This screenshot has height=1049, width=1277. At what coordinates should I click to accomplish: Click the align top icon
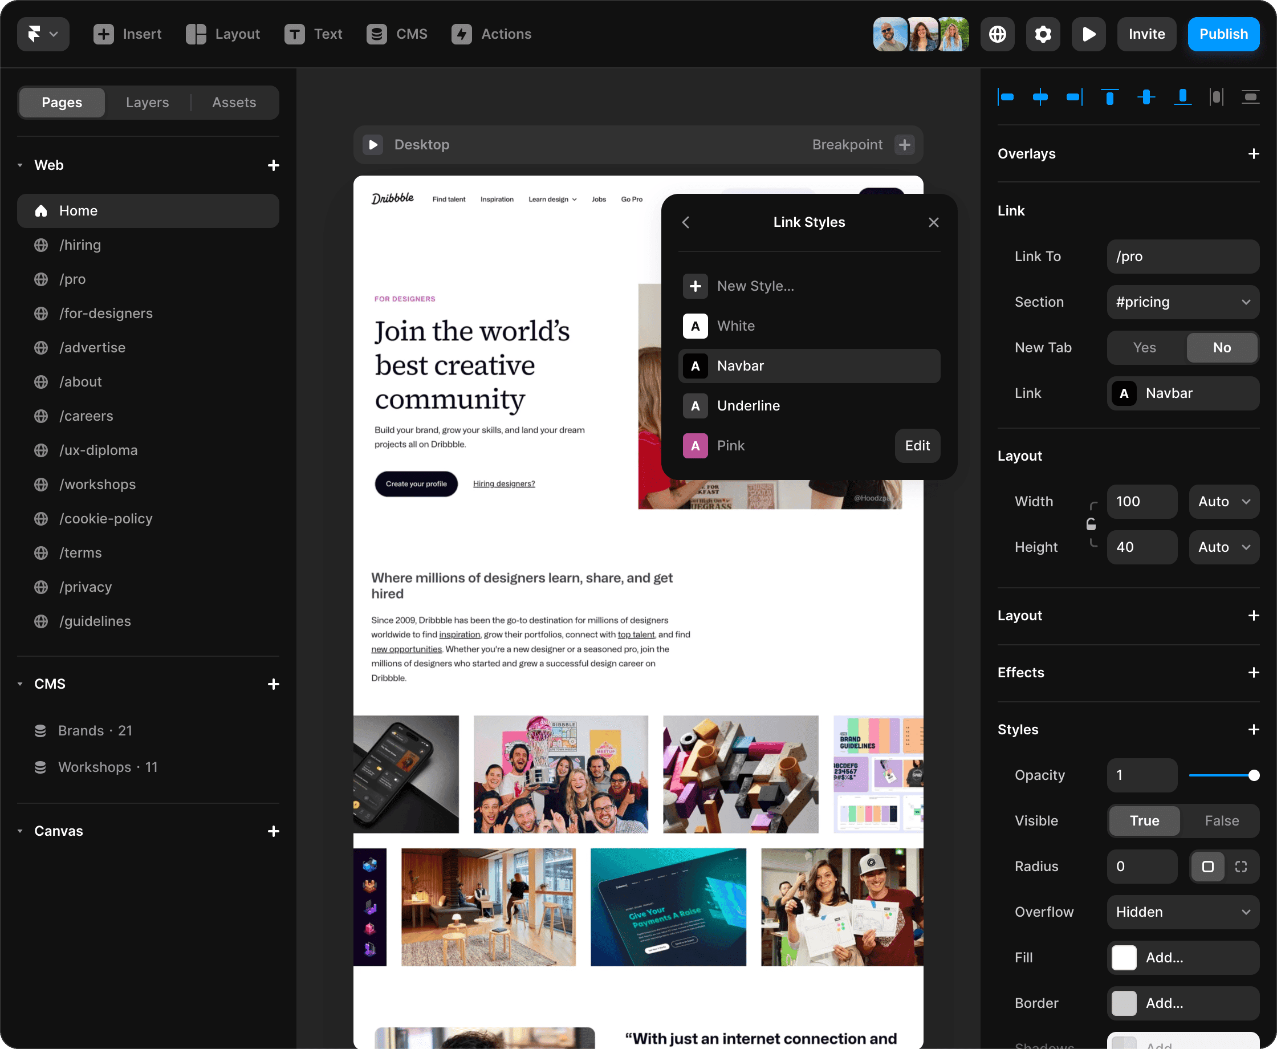1109,97
